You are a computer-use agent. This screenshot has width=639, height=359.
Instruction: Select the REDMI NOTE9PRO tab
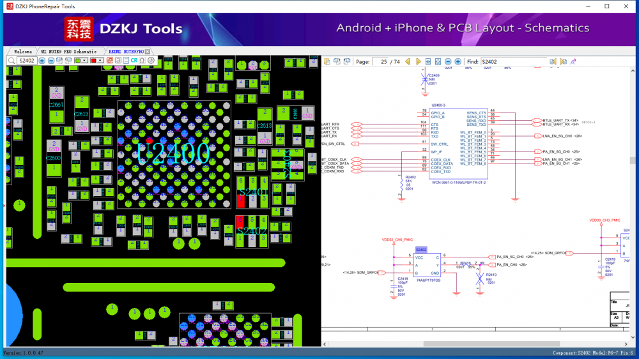pyautogui.click(x=126, y=52)
